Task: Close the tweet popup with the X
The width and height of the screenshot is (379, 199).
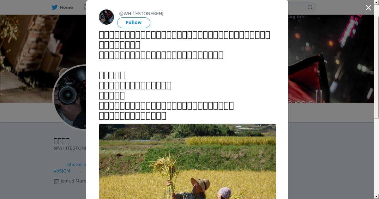Action: [x=368, y=8]
